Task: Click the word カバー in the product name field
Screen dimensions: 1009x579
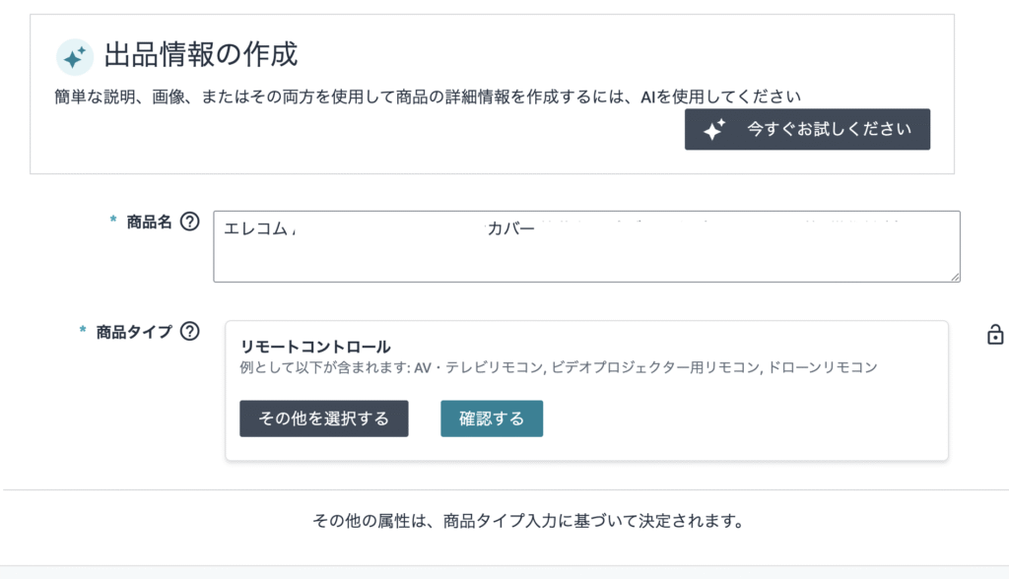Action: pos(509,228)
